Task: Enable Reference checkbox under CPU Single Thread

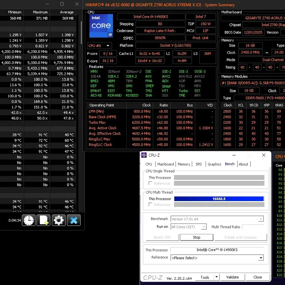Action: pyautogui.click(x=150, y=183)
